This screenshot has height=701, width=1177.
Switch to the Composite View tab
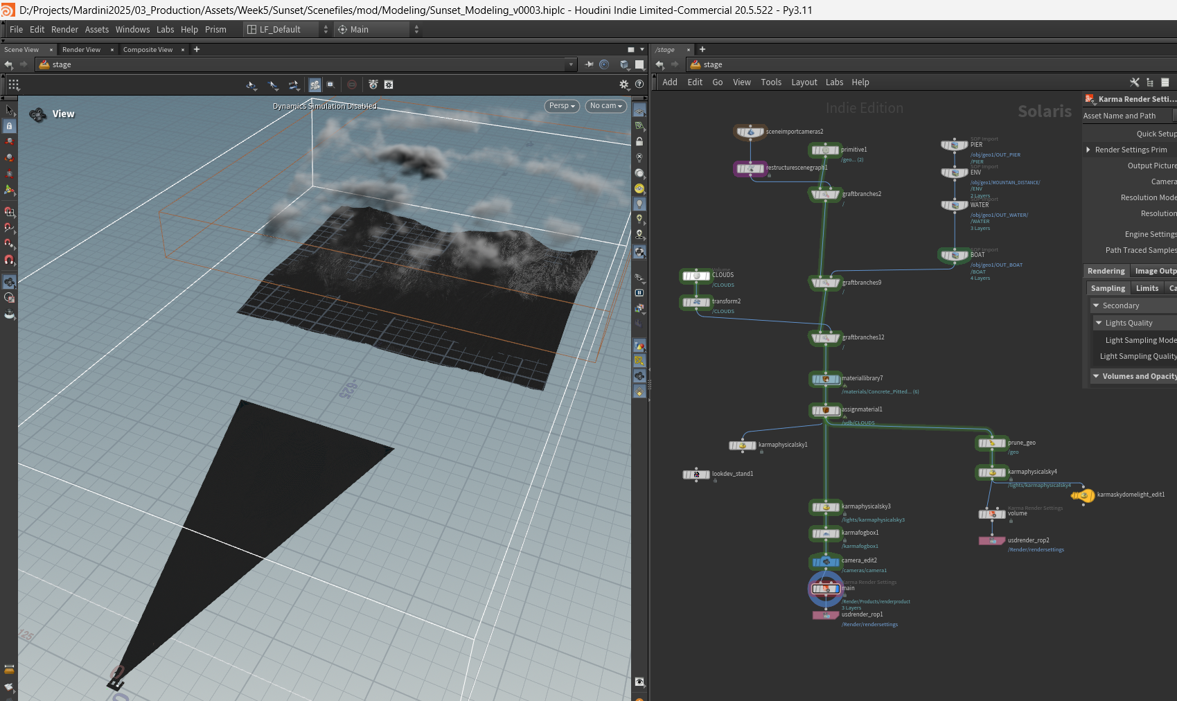point(148,50)
